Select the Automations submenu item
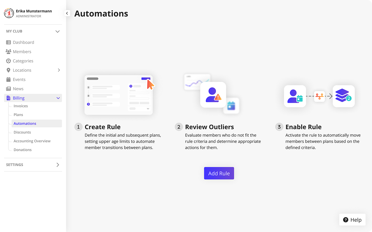Viewport: 372px width, 232px height. click(37, 123)
